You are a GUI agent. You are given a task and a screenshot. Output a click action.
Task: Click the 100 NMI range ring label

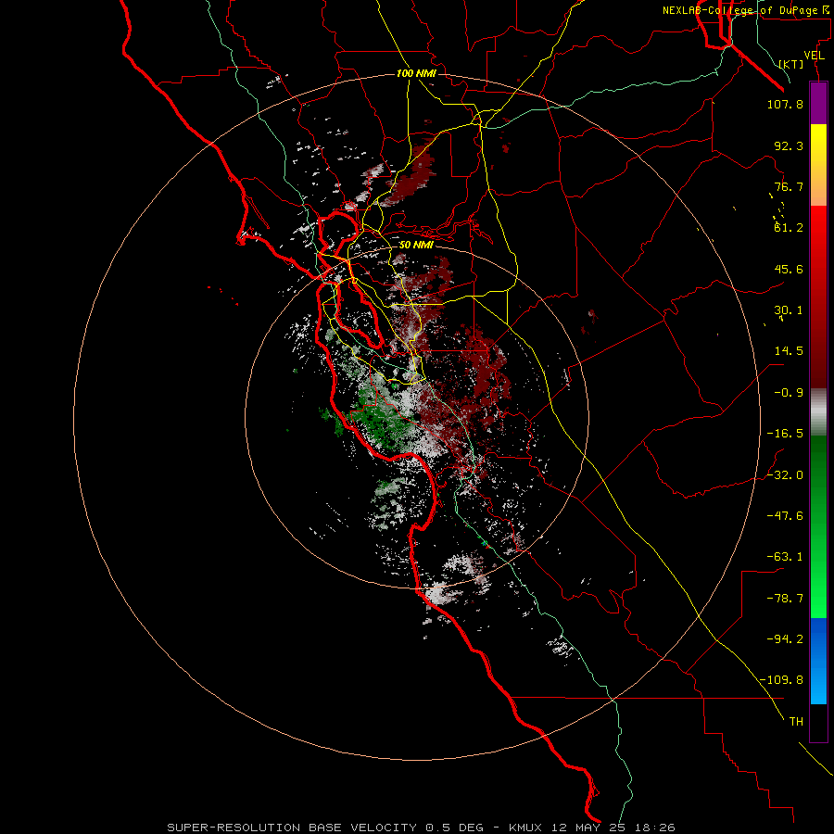pos(416,73)
